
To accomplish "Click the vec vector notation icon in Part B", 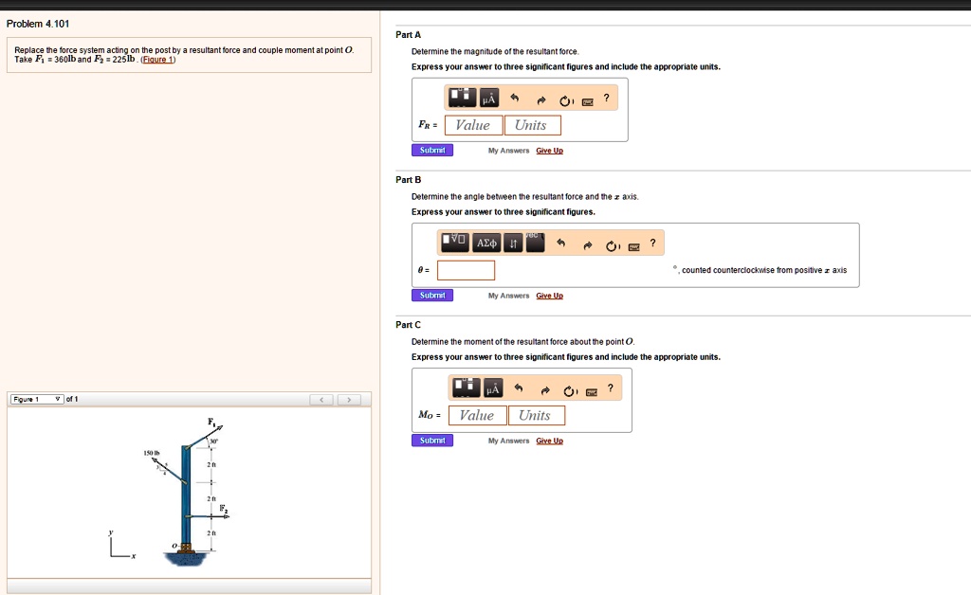I will tap(535, 241).
